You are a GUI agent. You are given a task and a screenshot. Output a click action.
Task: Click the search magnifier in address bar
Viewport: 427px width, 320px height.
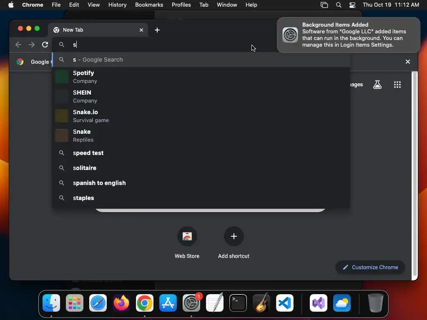62,45
